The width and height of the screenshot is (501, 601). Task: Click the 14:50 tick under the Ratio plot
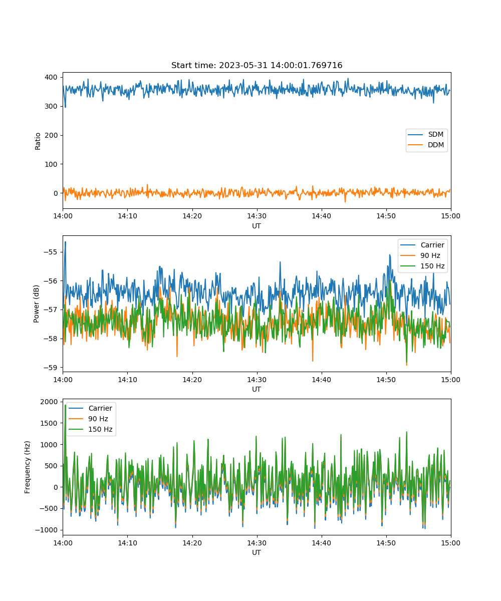386,216
